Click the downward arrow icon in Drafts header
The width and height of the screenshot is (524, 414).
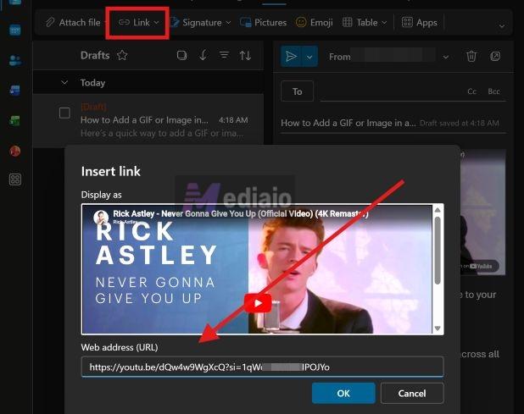(x=203, y=55)
